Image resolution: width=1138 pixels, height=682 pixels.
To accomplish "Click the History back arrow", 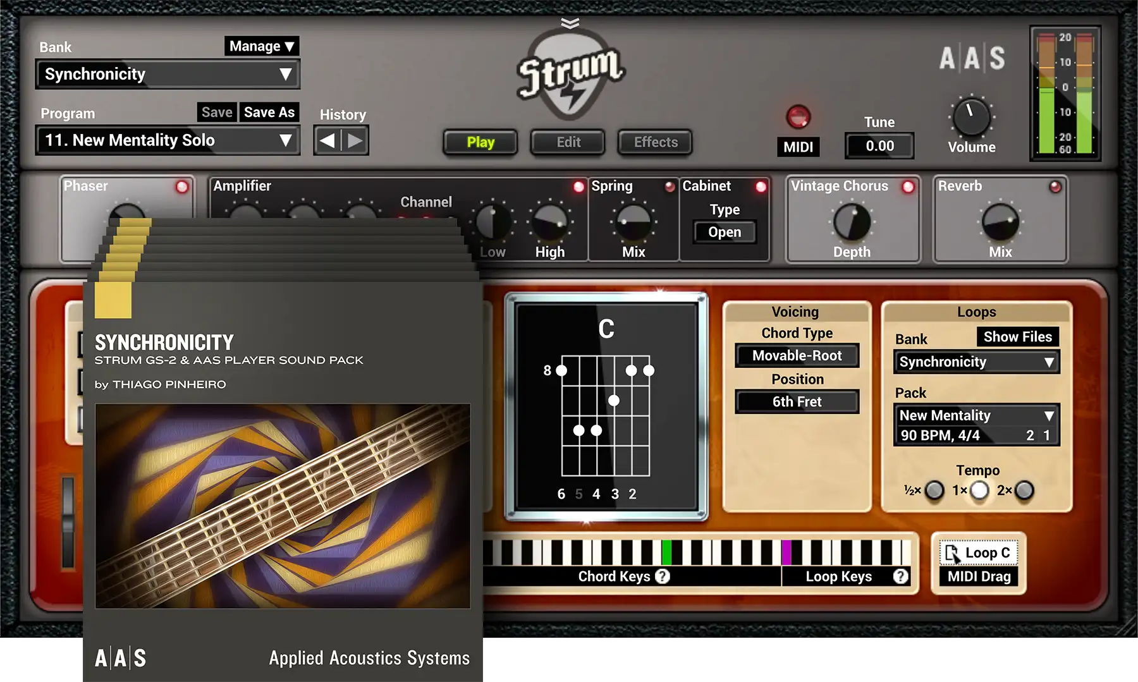I will point(327,140).
